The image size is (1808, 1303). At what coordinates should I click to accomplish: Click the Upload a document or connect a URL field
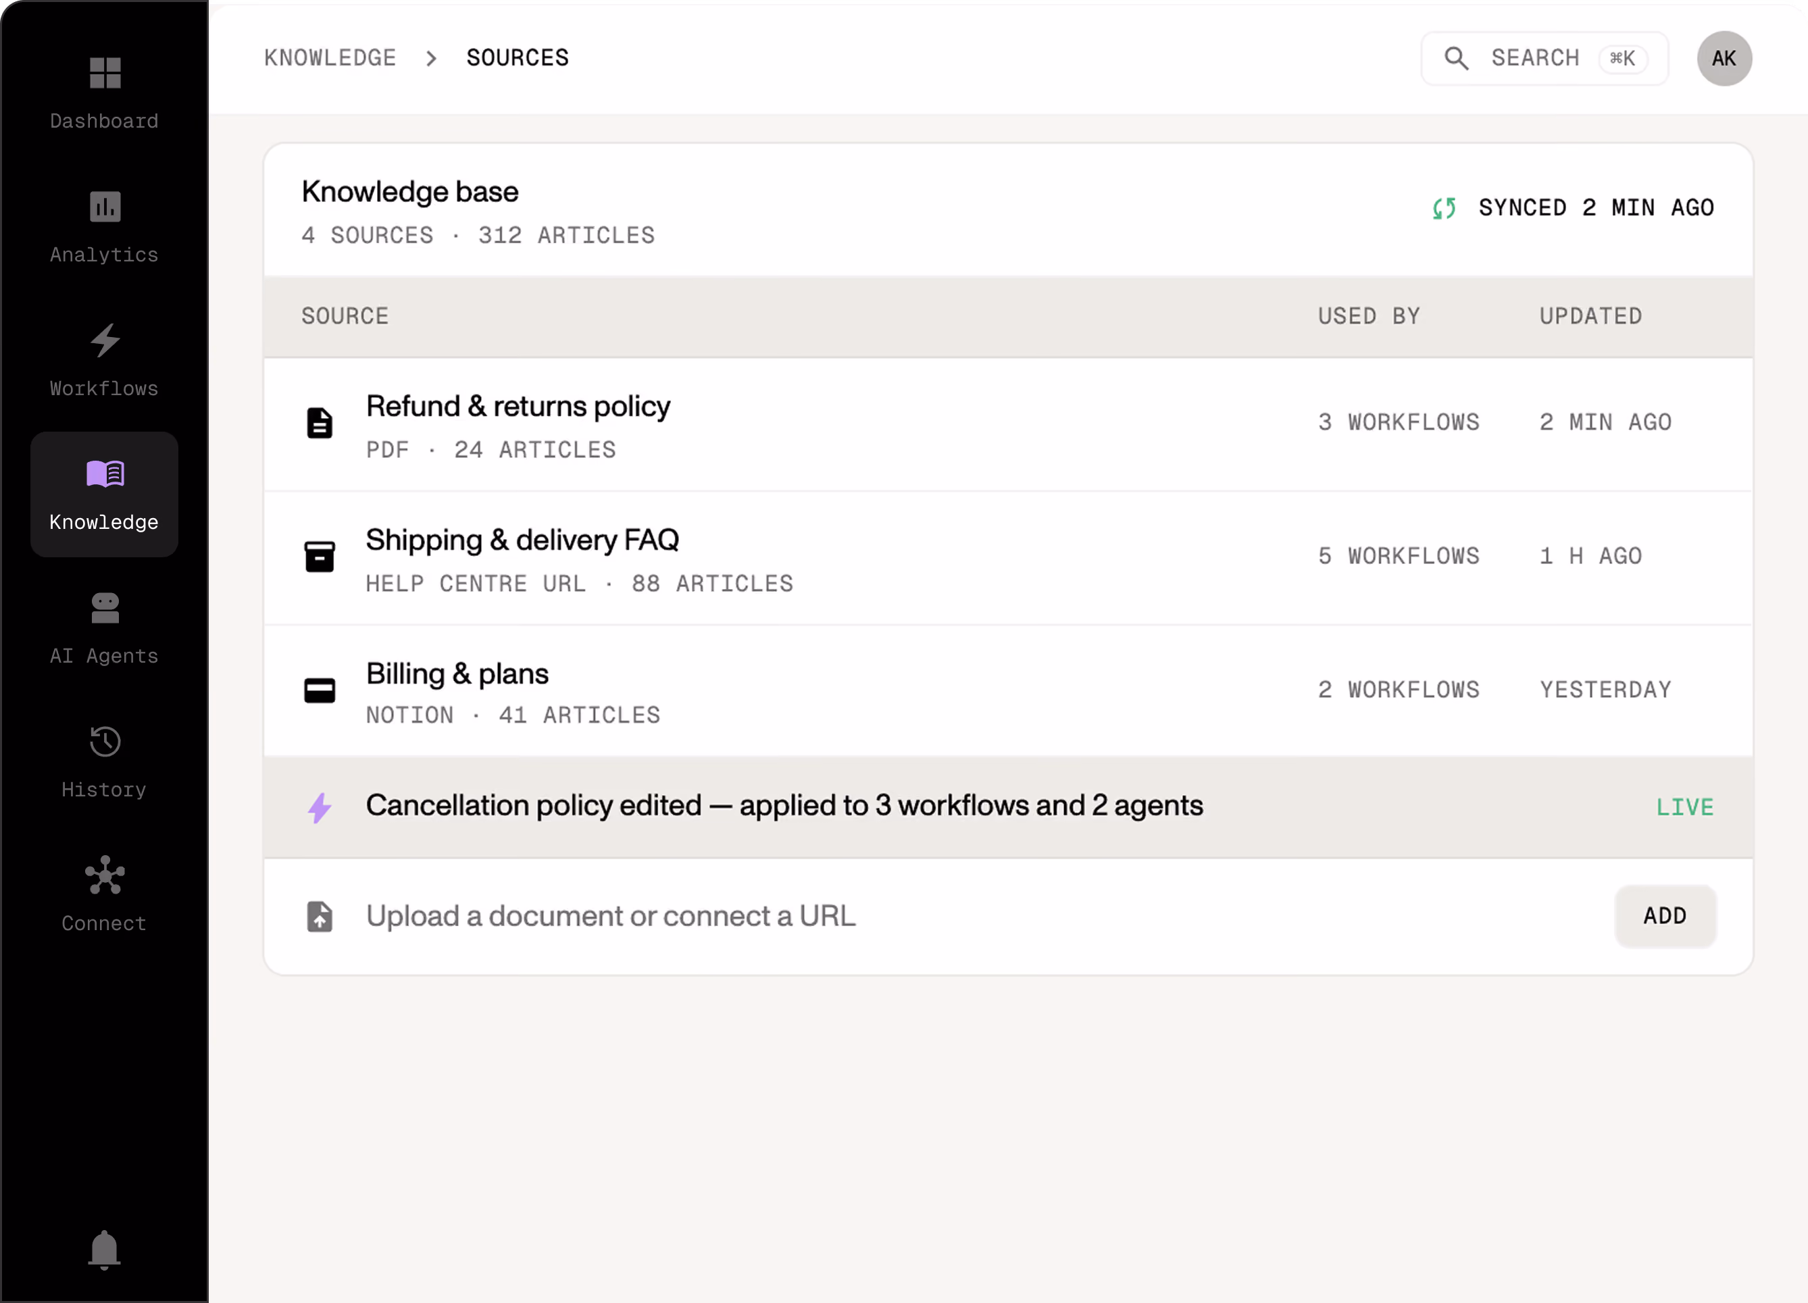coord(611,917)
